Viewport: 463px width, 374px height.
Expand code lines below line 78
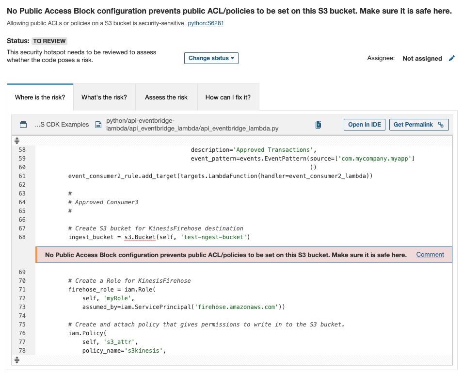pos(17,360)
